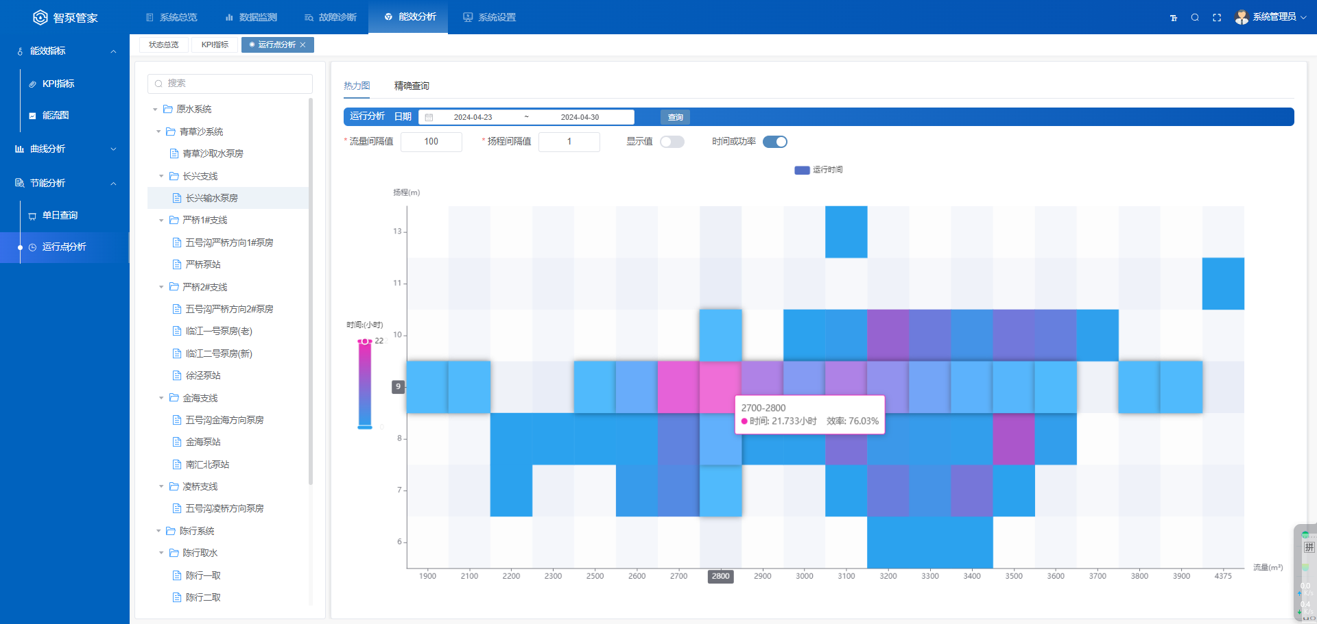
Task: Click the 智泵管家 logo icon
Action: (40, 18)
